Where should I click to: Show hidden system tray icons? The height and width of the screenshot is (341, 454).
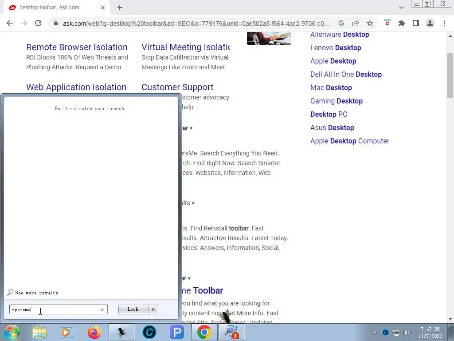click(x=375, y=333)
